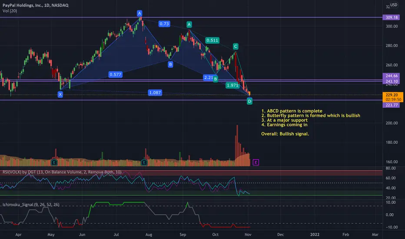Click the 309.18 price line label
The image size is (405, 239).
pos(391,17)
